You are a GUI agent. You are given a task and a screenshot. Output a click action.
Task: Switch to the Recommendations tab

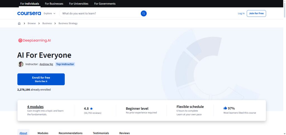click(x=71, y=133)
